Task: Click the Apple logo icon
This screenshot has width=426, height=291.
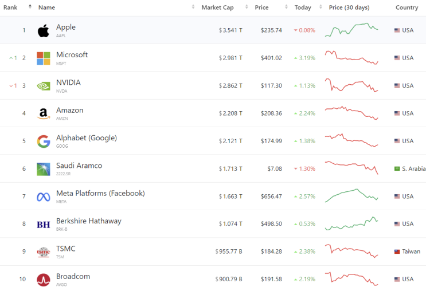Action: tap(44, 30)
